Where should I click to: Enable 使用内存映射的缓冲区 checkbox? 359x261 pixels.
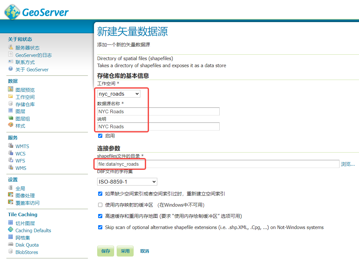(x=100, y=205)
